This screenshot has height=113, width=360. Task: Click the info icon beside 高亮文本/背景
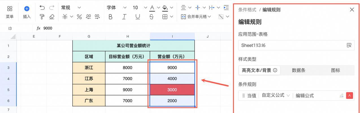click(275, 70)
